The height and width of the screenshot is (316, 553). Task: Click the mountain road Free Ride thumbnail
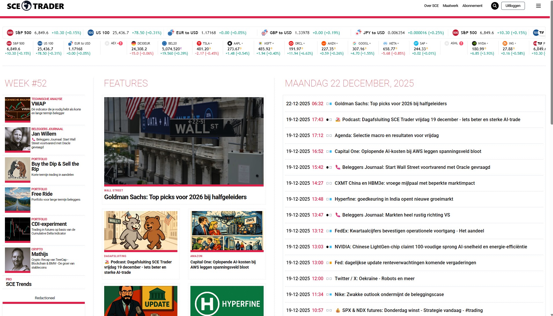point(18,200)
